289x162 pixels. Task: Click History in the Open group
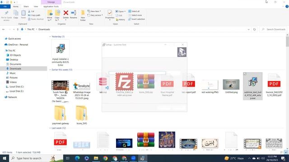121,19
